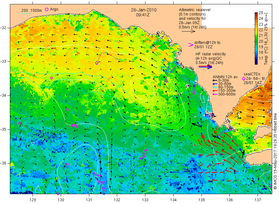
Task: Click the 'Argo' legend text
Action: (54, 9)
